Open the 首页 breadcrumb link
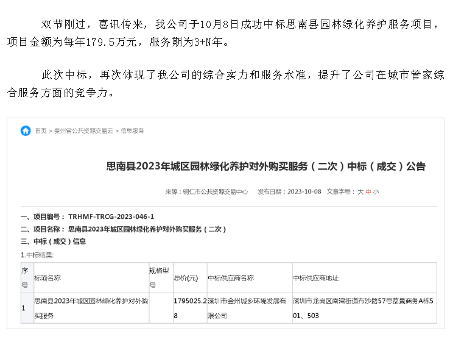This screenshot has height=342, width=453. click(40, 131)
